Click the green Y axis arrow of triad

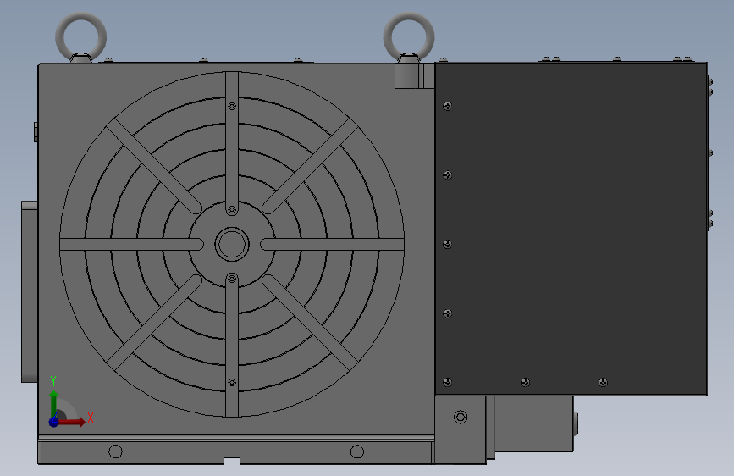pos(54,403)
